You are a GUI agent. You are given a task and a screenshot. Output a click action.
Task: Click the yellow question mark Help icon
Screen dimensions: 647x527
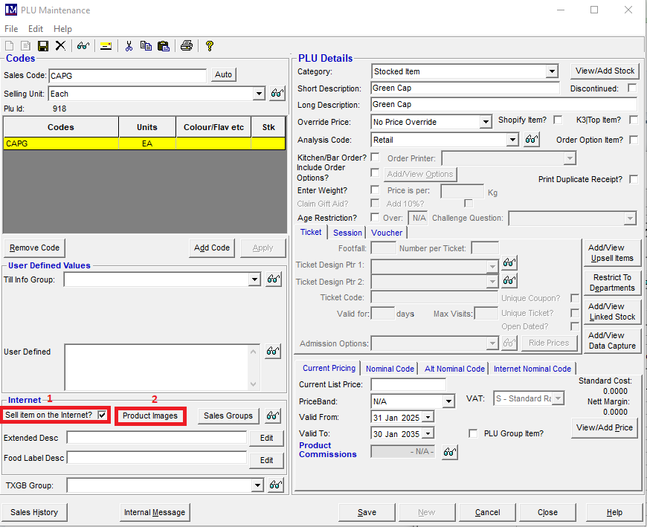coord(210,46)
